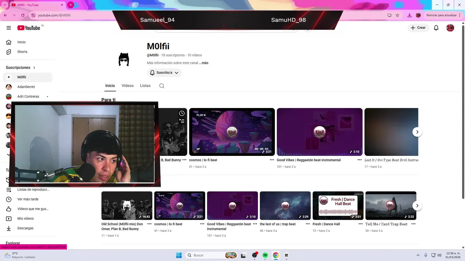This screenshot has width=465, height=261.
Task: Install app icon in address bar
Action: pyautogui.click(x=389, y=15)
